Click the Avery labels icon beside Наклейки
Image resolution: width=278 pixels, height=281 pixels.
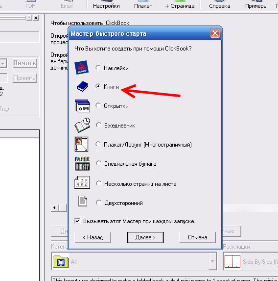pyautogui.click(x=82, y=67)
